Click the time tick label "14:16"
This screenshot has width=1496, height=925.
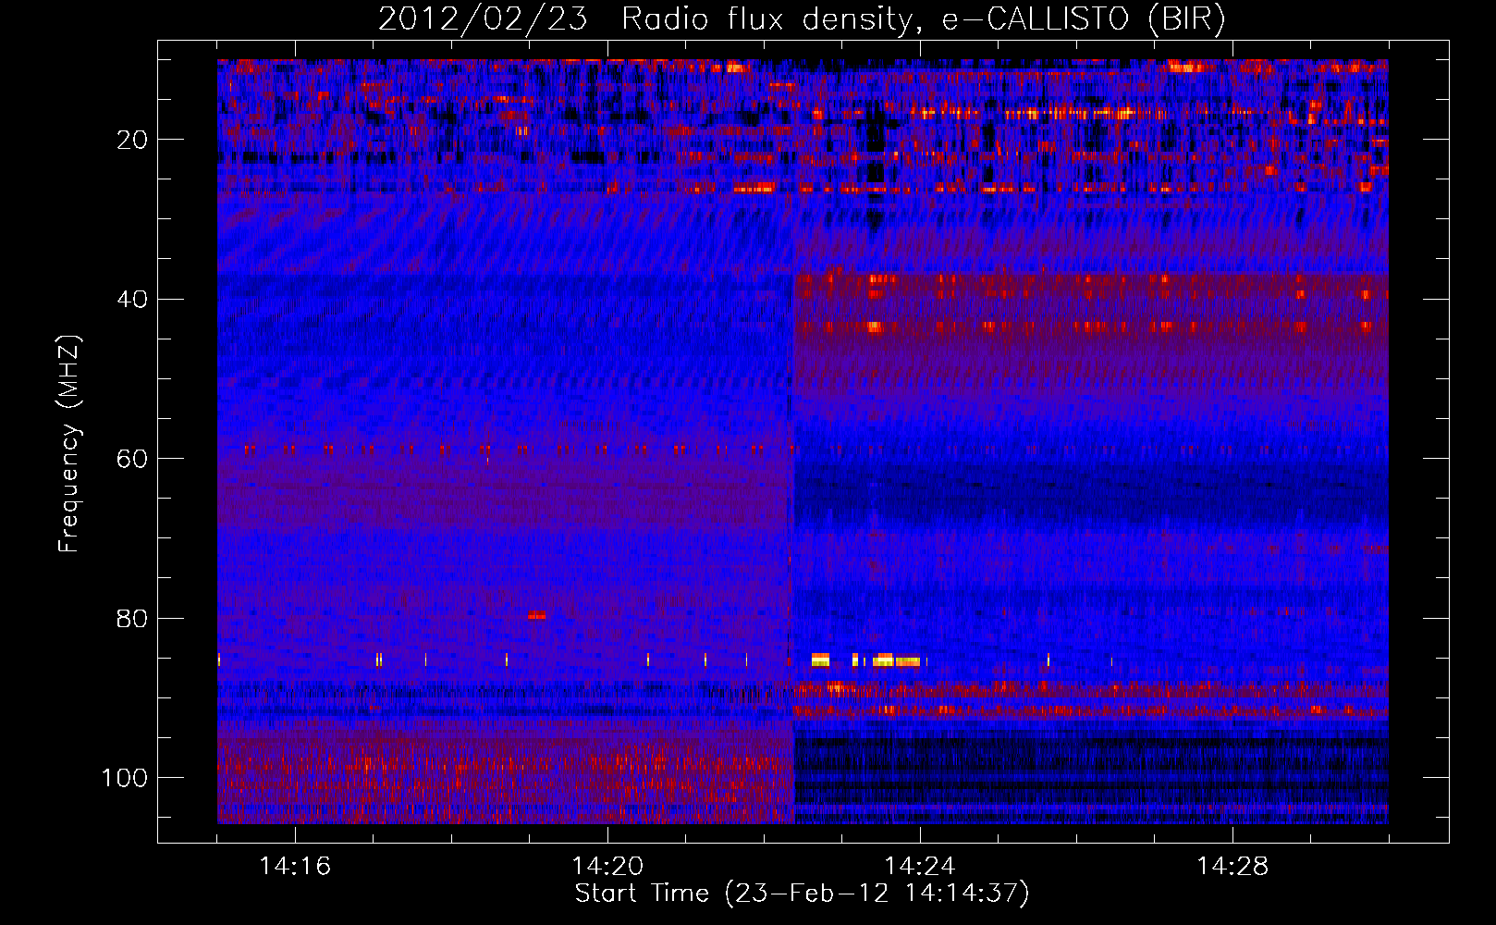[295, 866]
